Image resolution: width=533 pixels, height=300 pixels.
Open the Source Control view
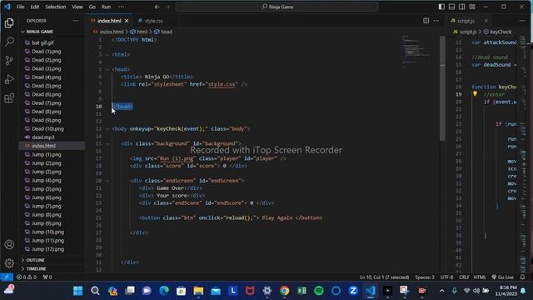pyautogui.click(x=9, y=61)
